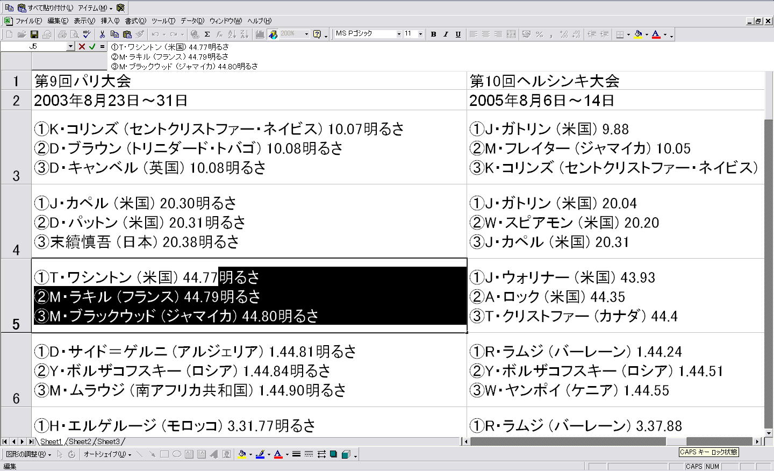Viewport: 774px width, 471px height.
Task: Click the AutoSum sigma icon
Action: [x=207, y=34]
